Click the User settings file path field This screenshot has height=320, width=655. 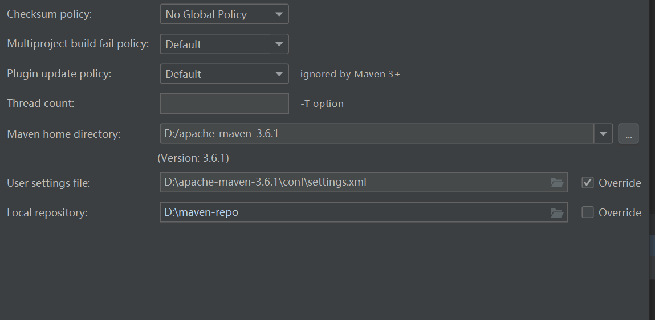click(x=353, y=183)
